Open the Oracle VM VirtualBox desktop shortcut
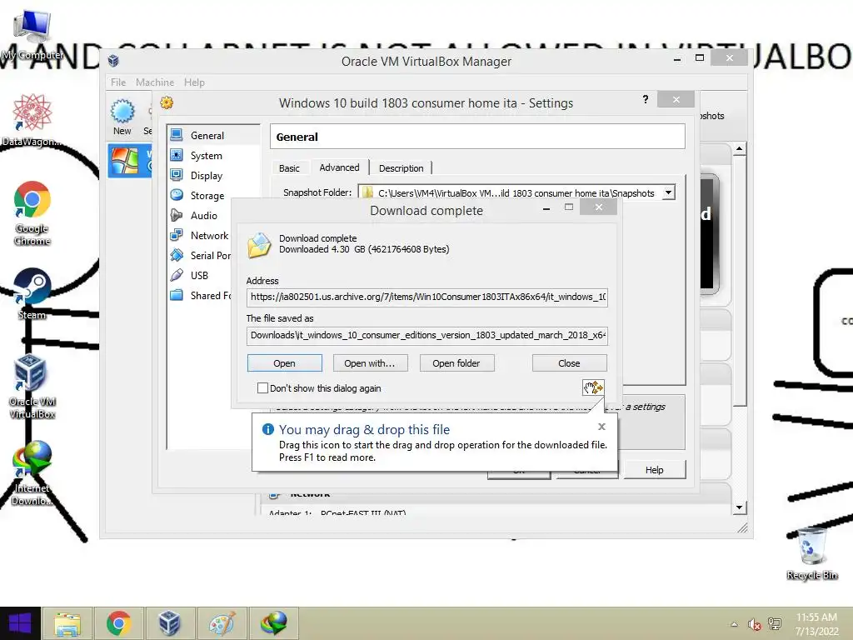 32,387
